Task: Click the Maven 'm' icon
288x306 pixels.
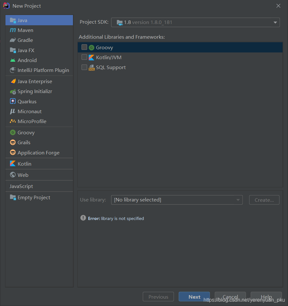Action: click(13, 30)
